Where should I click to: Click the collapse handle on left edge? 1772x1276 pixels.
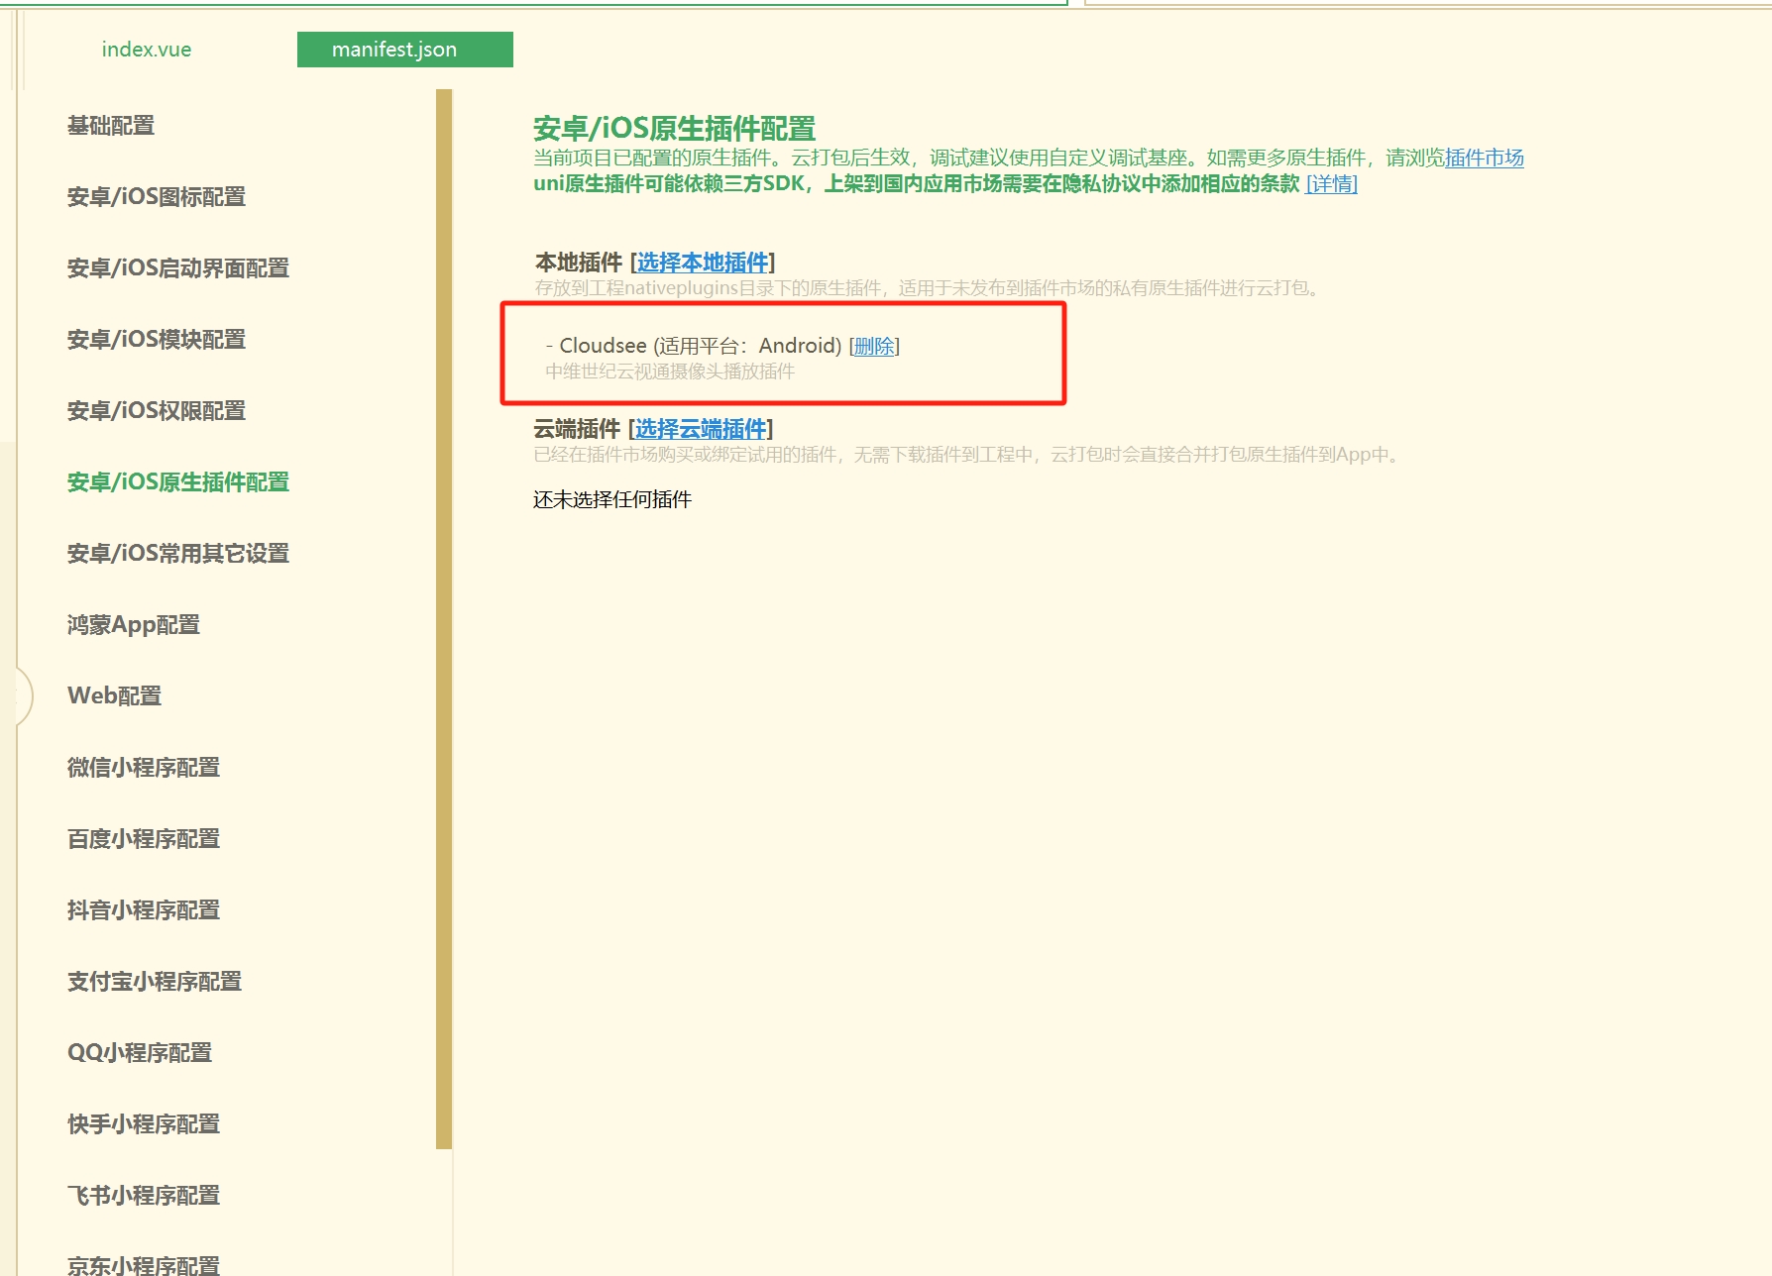[22, 696]
